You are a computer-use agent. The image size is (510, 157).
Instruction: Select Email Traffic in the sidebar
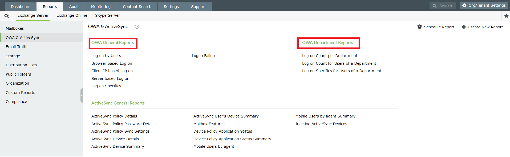[x=17, y=47]
